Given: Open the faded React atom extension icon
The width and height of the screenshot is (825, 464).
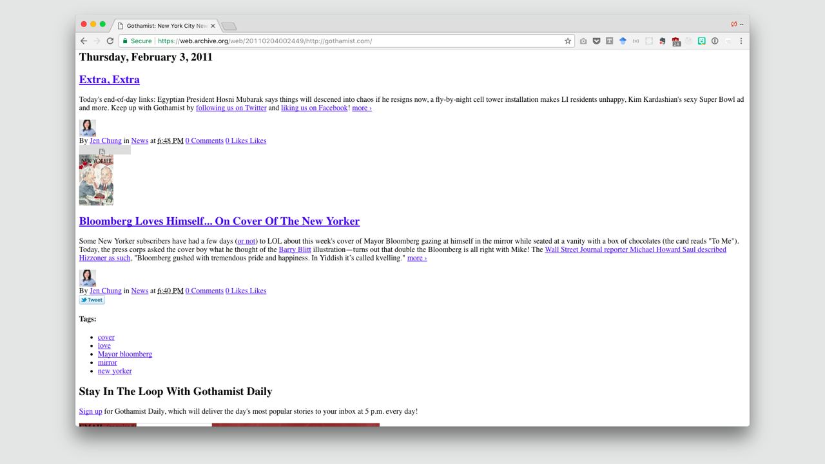Looking at the screenshot, I should pos(649,41).
